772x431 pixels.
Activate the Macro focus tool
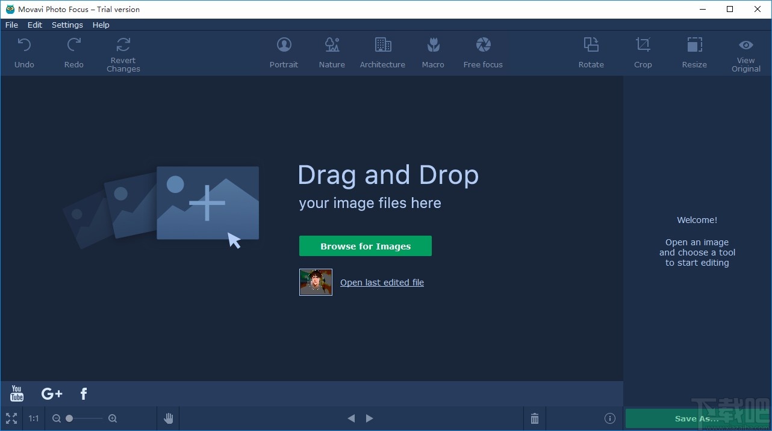433,52
